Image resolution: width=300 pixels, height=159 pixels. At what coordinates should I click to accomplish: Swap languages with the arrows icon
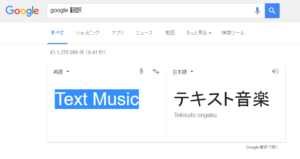click(x=156, y=72)
